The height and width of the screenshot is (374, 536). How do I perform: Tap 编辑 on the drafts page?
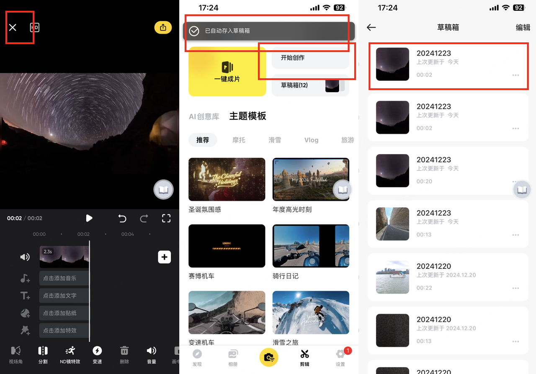(523, 28)
